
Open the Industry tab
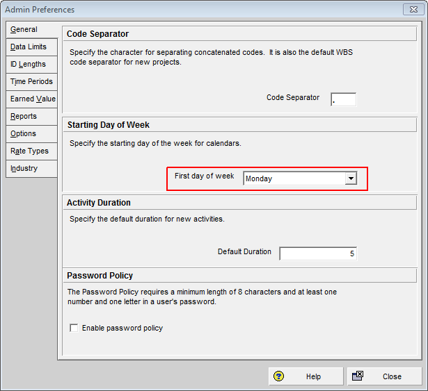pos(24,169)
